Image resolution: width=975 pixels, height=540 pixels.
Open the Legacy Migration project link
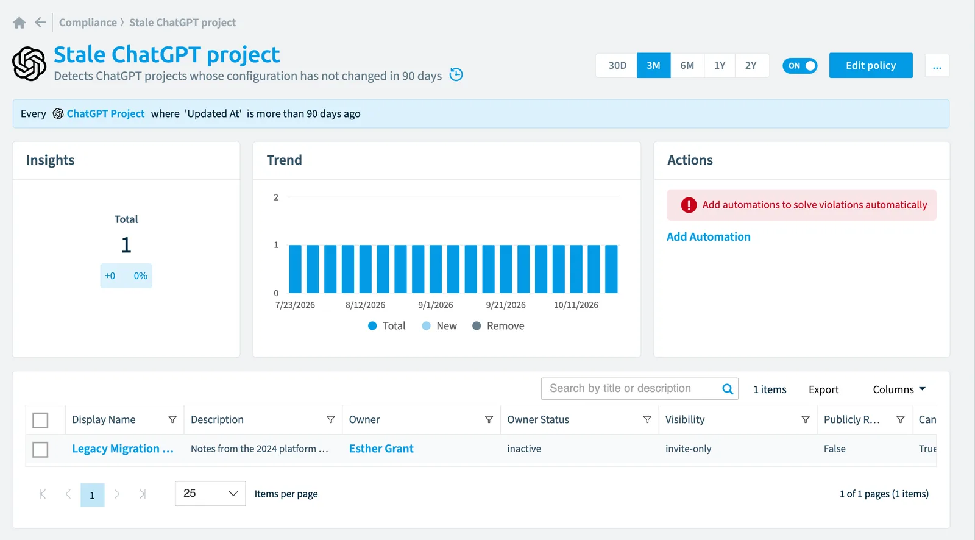point(122,449)
